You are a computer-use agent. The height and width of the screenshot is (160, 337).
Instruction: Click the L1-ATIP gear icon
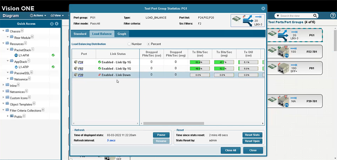(16, 67)
